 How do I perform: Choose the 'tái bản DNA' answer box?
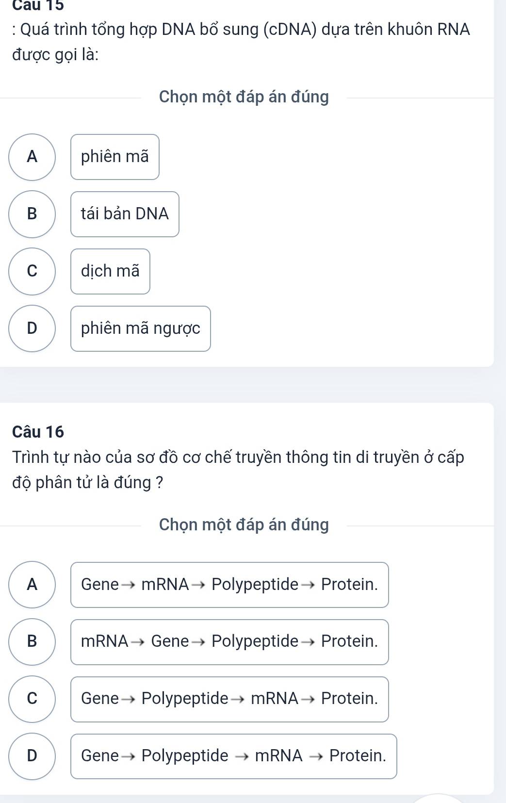[x=125, y=214]
